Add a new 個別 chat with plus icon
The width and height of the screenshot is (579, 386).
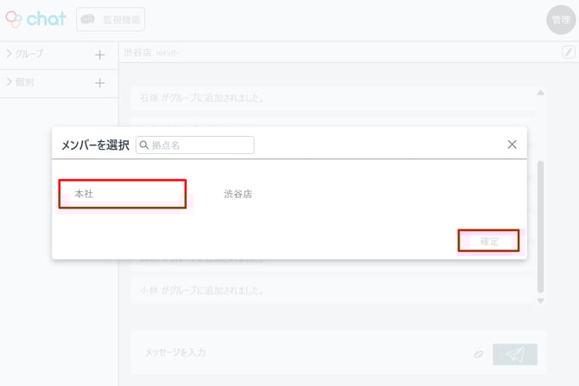pos(99,83)
